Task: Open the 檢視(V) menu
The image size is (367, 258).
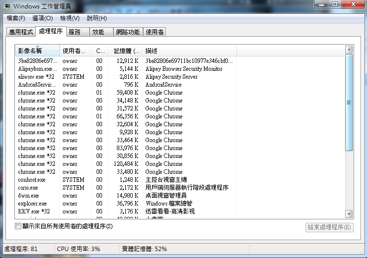Action: point(69,18)
